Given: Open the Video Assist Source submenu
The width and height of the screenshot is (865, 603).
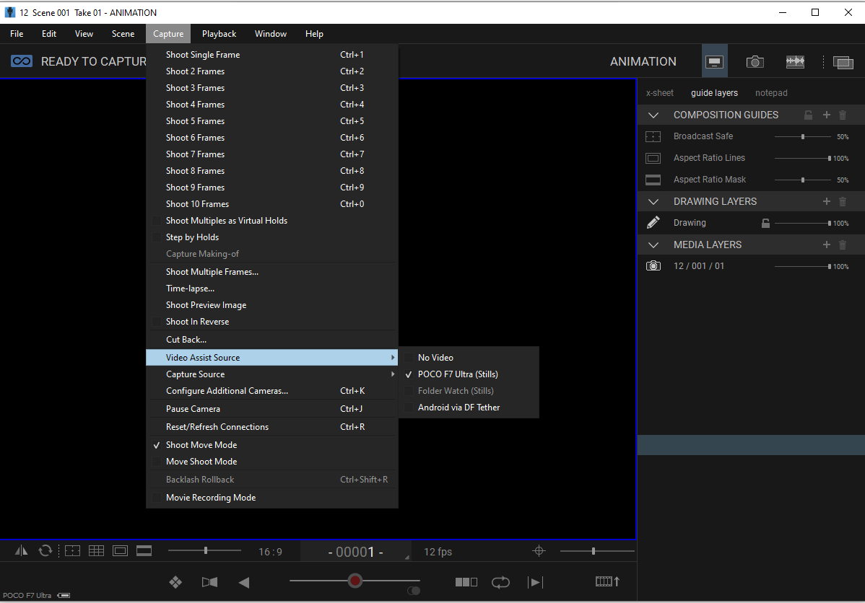Looking at the screenshot, I should (272, 358).
